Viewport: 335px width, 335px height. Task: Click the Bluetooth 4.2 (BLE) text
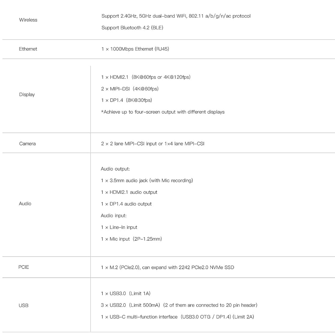pyautogui.click(x=132, y=28)
